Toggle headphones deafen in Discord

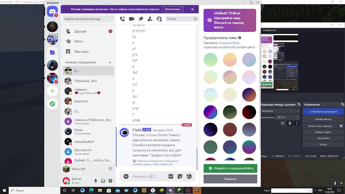tap(103, 181)
